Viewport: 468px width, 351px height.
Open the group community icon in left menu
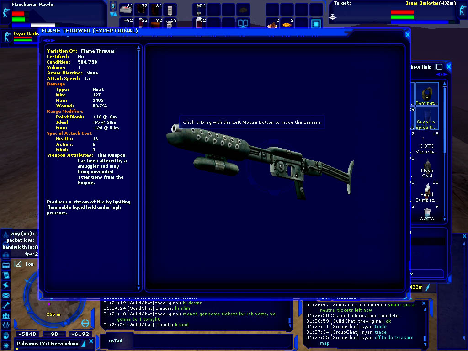point(6,315)
